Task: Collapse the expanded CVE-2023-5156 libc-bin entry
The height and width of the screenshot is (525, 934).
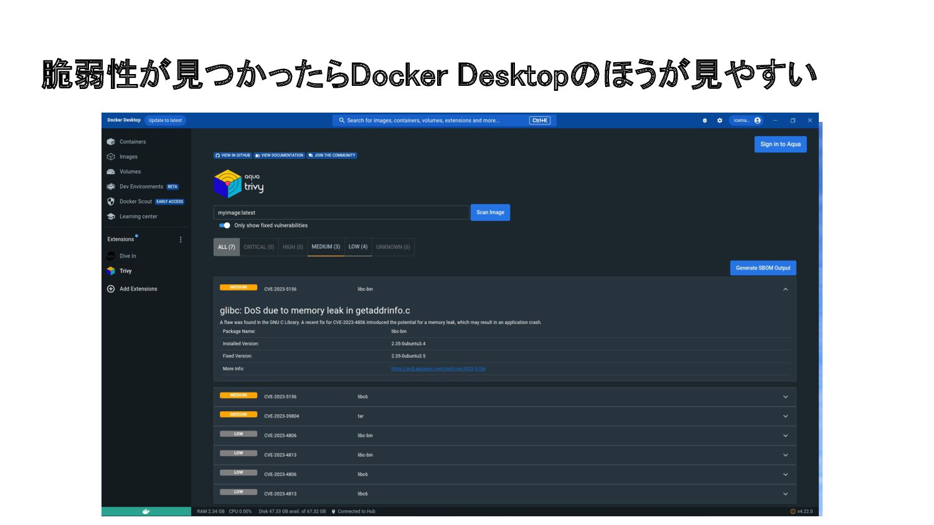Action: pyautogui.click(x=785, y=289)
